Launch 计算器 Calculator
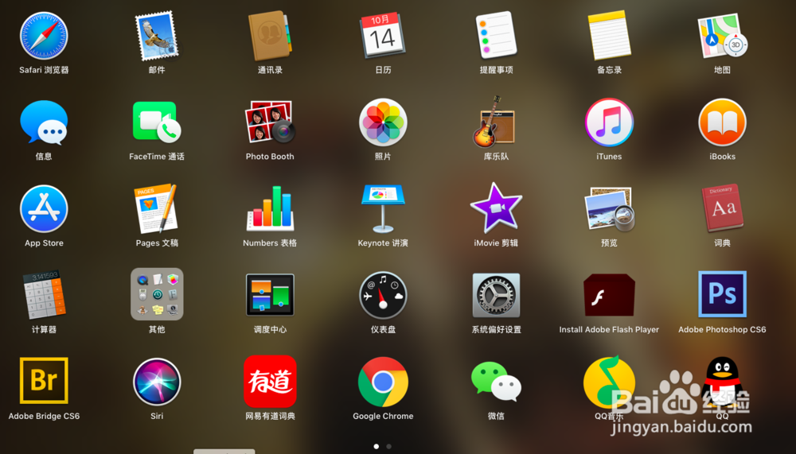This screenshot has height=454, width=796. pyautogui.click(x=44, y=295)
